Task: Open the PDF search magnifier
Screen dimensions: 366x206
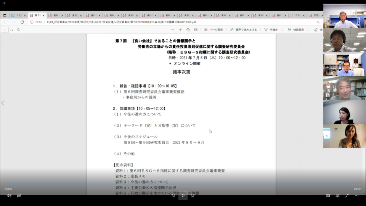Action: tap(18, 30)
